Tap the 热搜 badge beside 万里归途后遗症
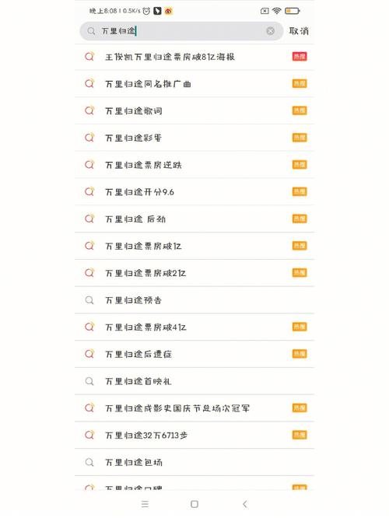Screen dimensions: 389x518 300,354
